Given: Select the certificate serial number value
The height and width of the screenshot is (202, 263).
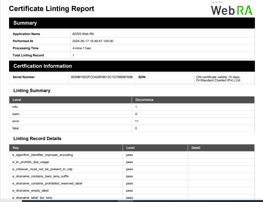Looking at the screenshot, I should 102,77.
